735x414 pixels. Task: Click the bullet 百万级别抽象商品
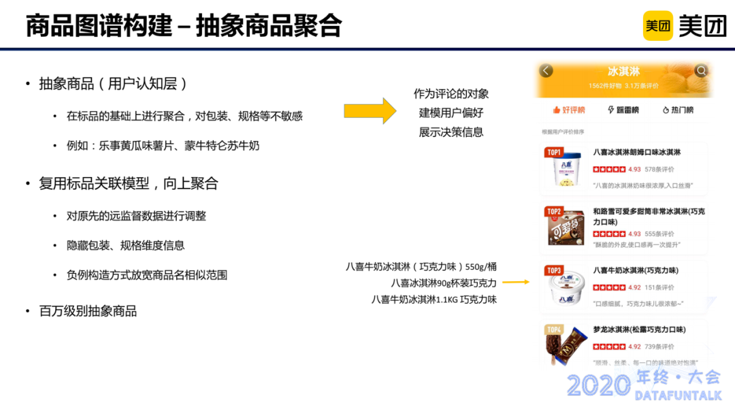coord(88,311)
